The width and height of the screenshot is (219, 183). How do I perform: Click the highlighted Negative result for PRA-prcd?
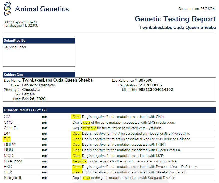pyautogui.click(x=79, y=161)
